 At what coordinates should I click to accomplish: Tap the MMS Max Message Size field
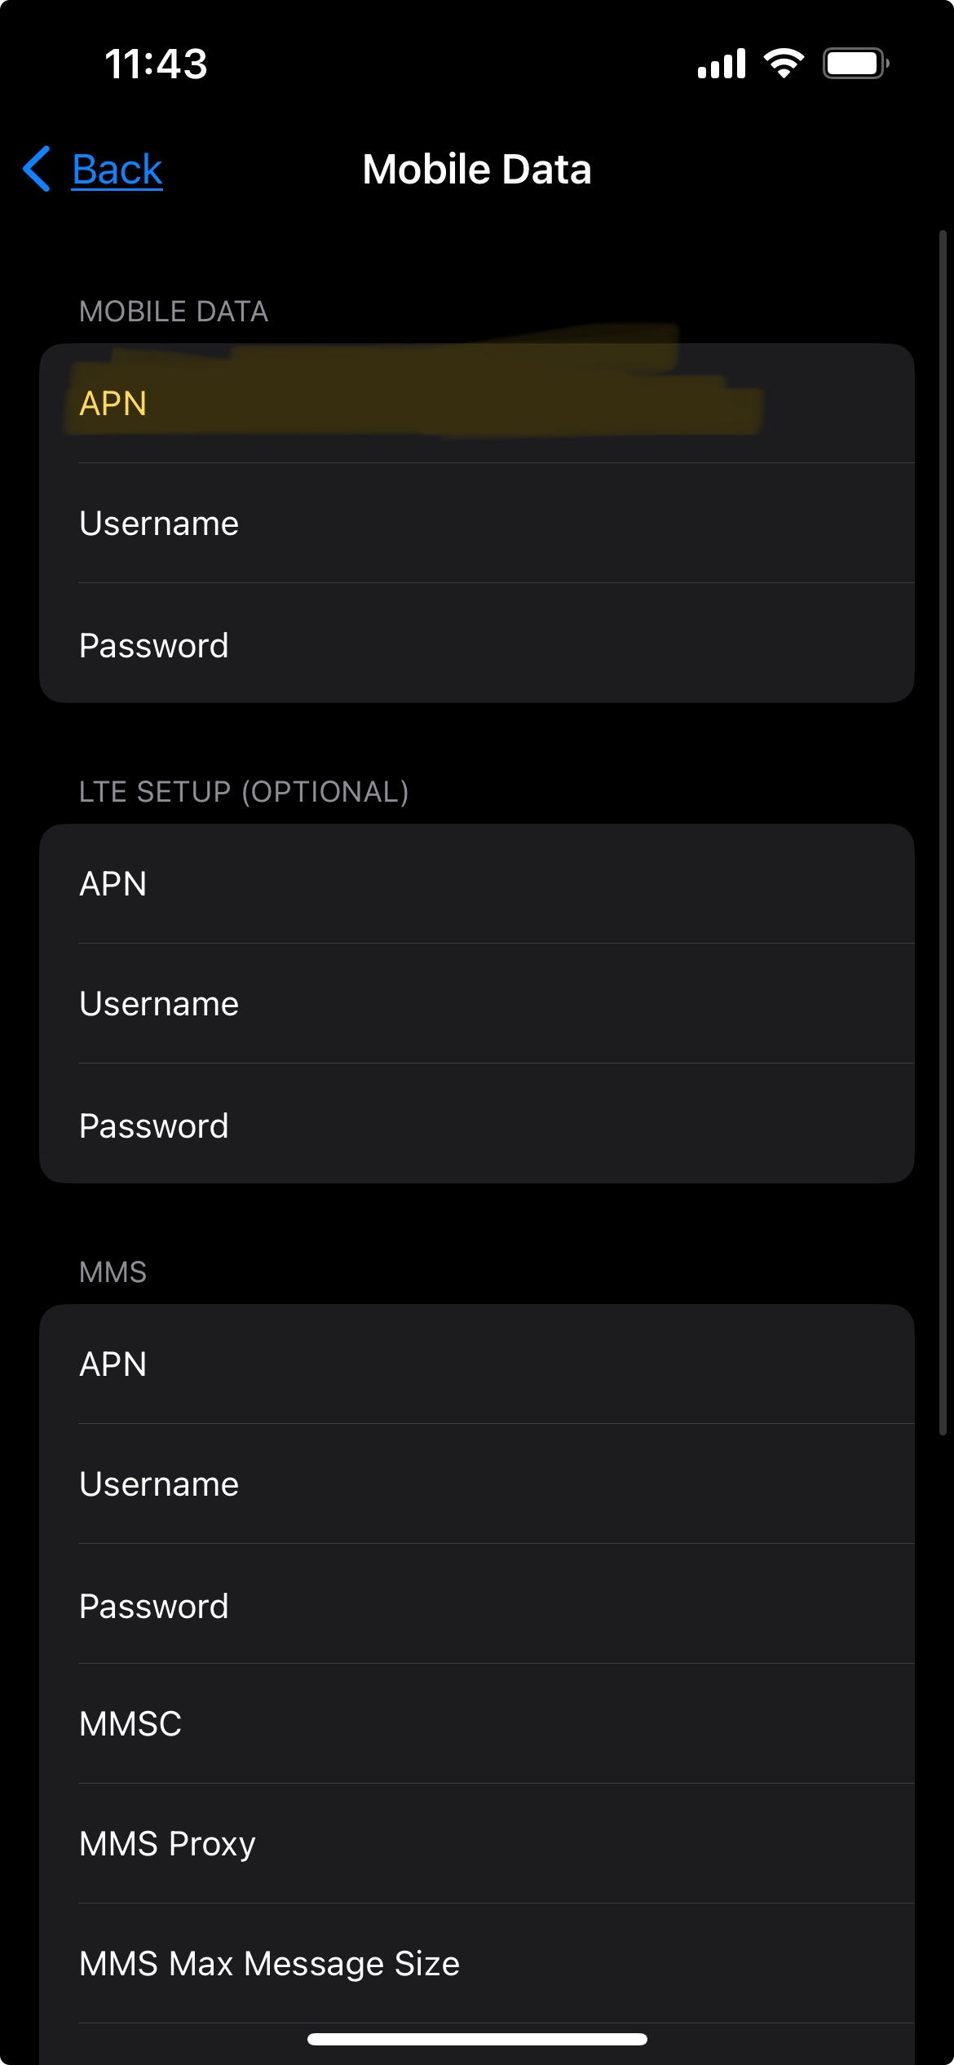[476, 1964]
